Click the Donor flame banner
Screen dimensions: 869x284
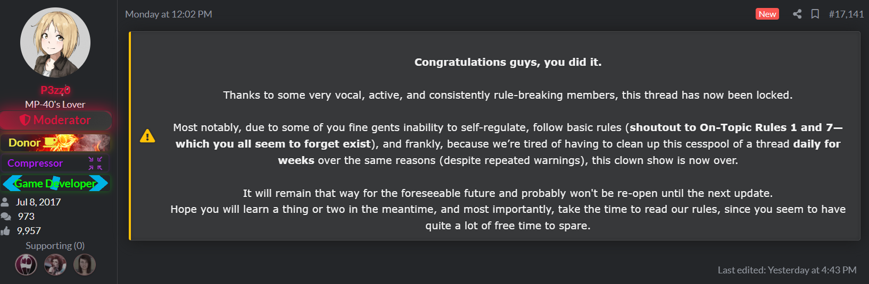(x=55, y=143)
